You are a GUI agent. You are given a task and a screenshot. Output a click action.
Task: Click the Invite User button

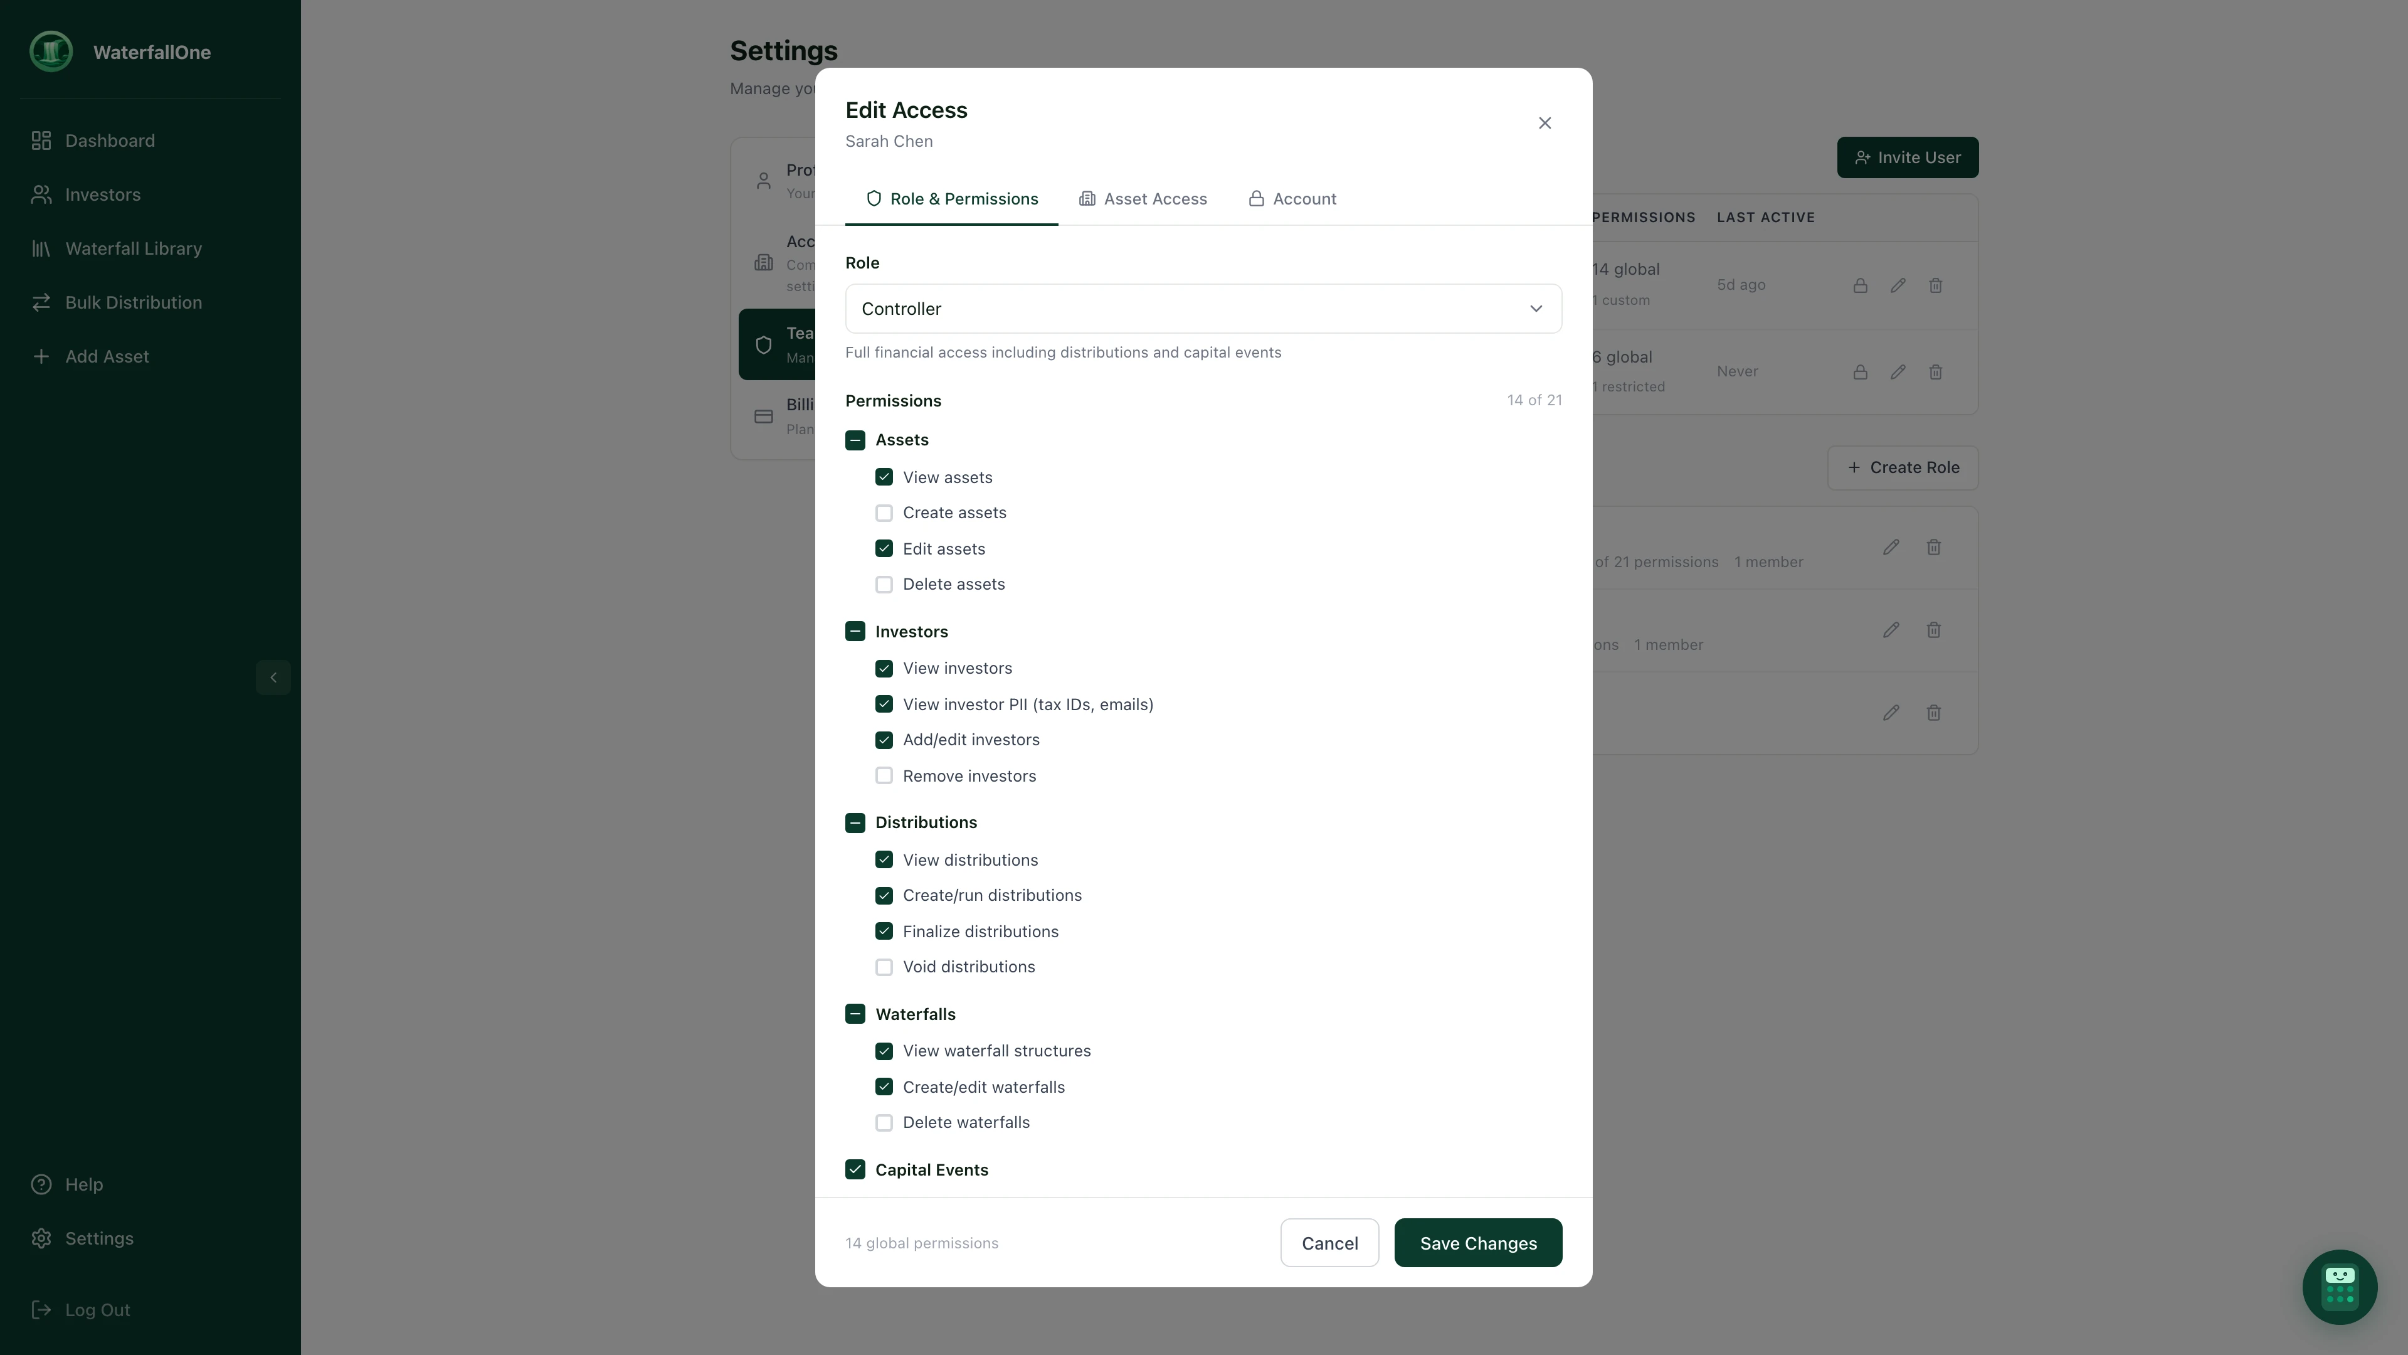(1908, 157)
